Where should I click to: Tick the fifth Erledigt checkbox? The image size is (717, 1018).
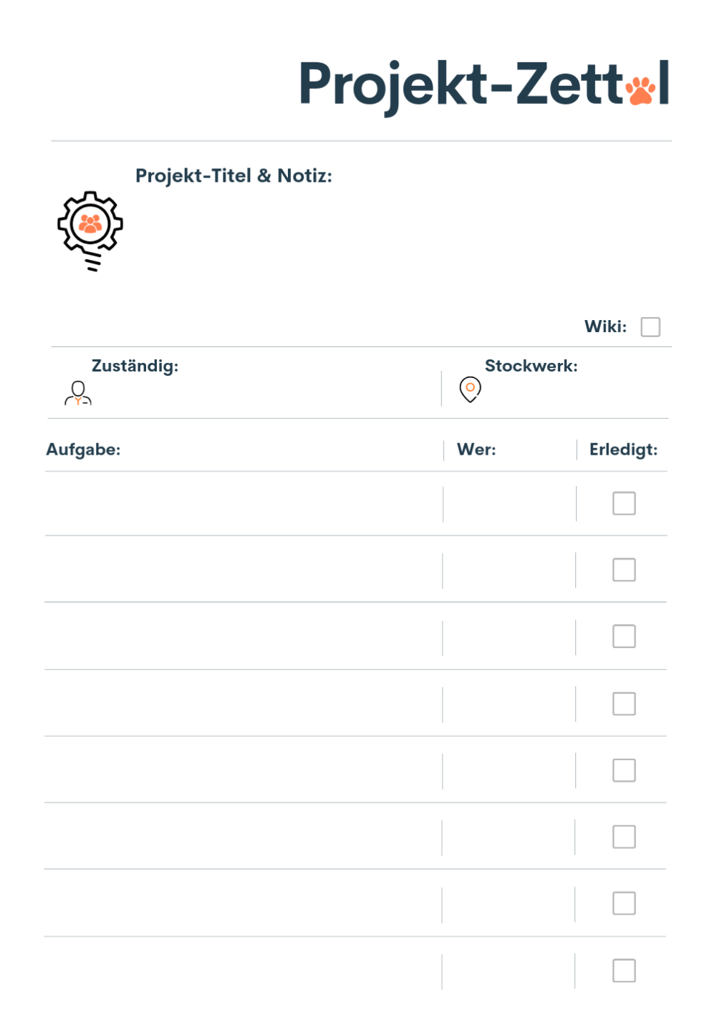tap(624, 770)
